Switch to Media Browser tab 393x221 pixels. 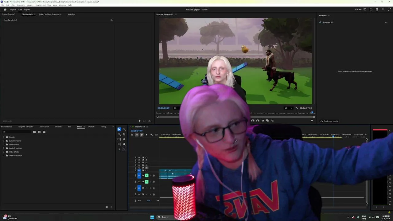[x=7, y=127]
